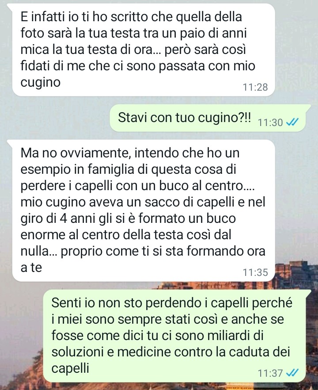Click the words "a te" ending the white bubble
318x390 pixels.
pyautogui.click(x=31, y=268)
